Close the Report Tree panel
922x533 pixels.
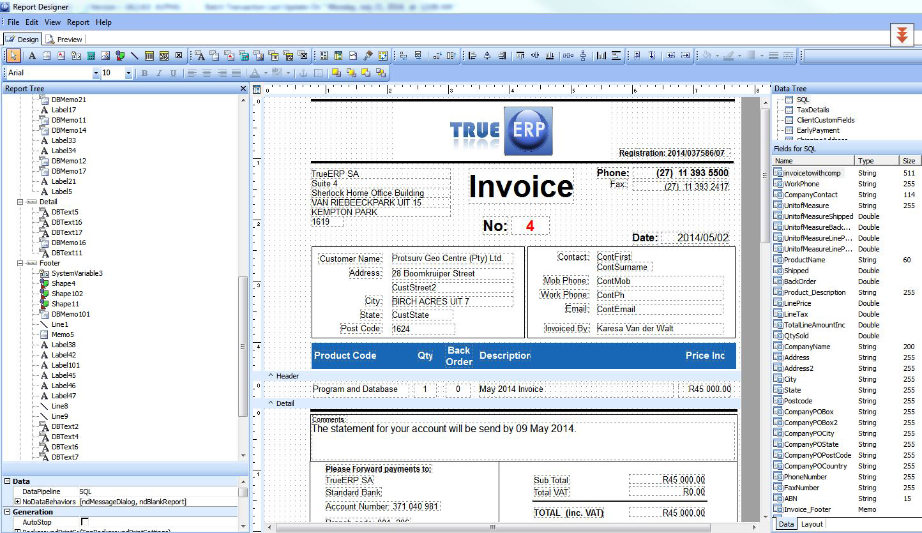pos(243,89)
